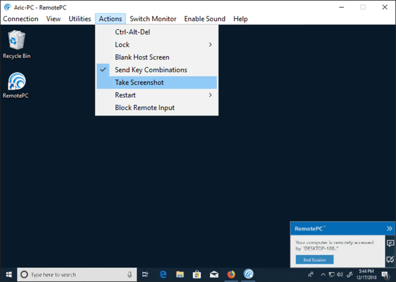Select the whiteboard annotation icon in RemotePC panel

pyautogui.click(x=390, y=258)
